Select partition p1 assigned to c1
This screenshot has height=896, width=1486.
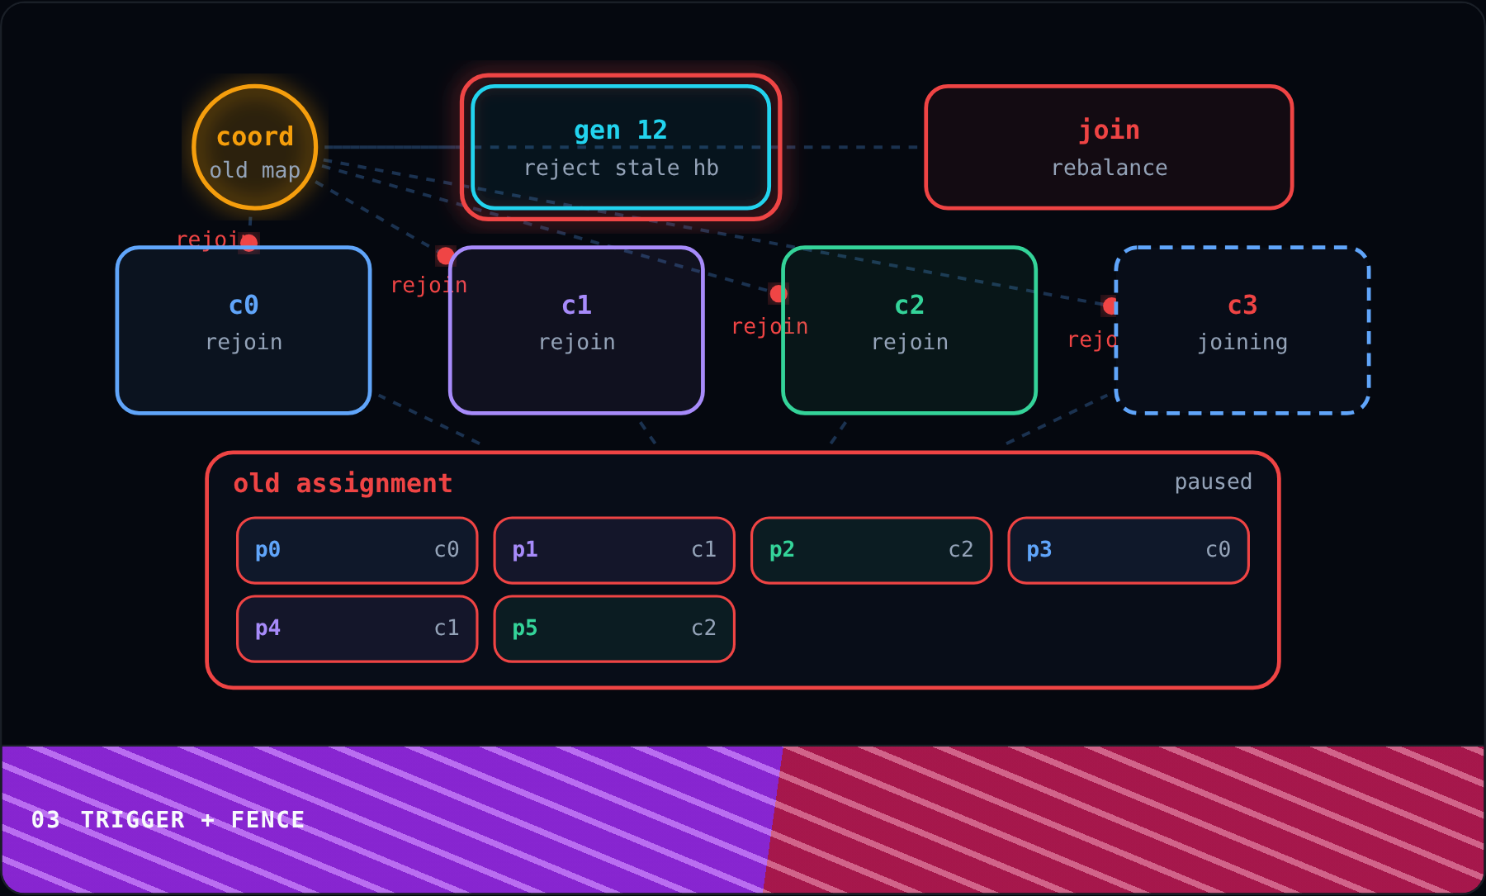(614, 550)
